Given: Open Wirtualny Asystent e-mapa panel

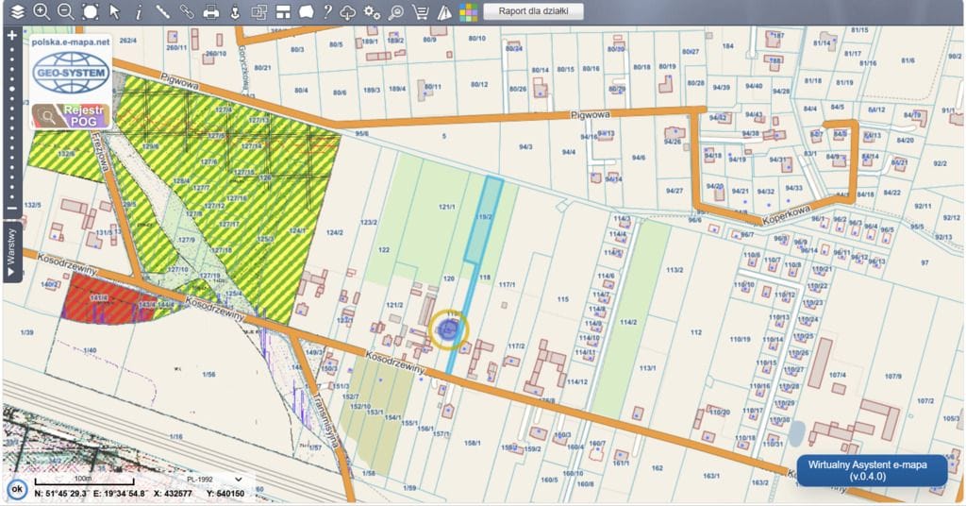Looking at the screenshot, I should point(872,470).
